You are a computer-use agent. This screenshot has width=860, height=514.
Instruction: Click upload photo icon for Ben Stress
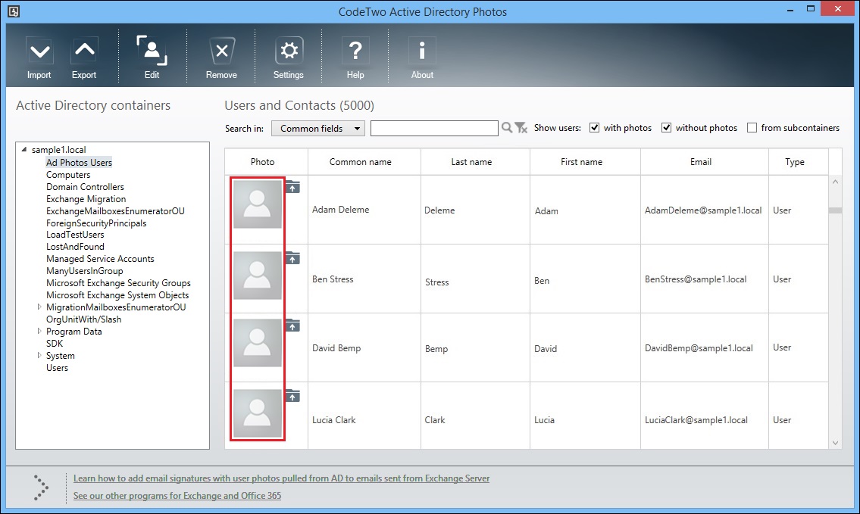(293, 258)
